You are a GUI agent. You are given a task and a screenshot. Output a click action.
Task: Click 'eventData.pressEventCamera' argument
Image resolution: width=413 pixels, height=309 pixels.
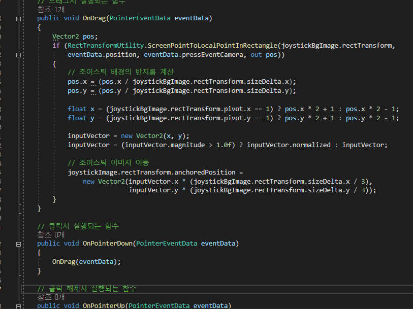[194, 55]
